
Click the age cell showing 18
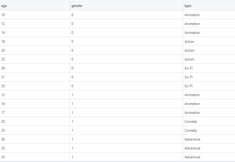(35, 41)
